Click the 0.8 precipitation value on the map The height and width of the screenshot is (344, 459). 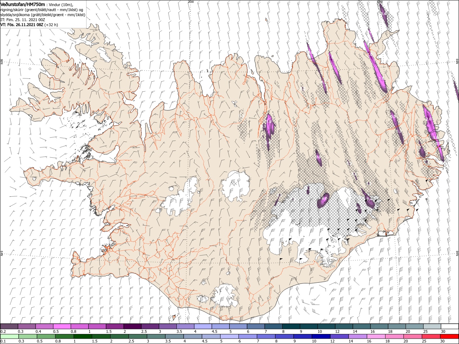coord(318,157)
